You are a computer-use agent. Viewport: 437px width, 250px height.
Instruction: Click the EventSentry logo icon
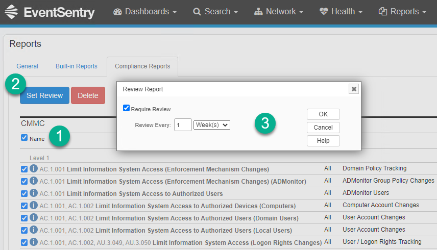[x=11, y=12]
